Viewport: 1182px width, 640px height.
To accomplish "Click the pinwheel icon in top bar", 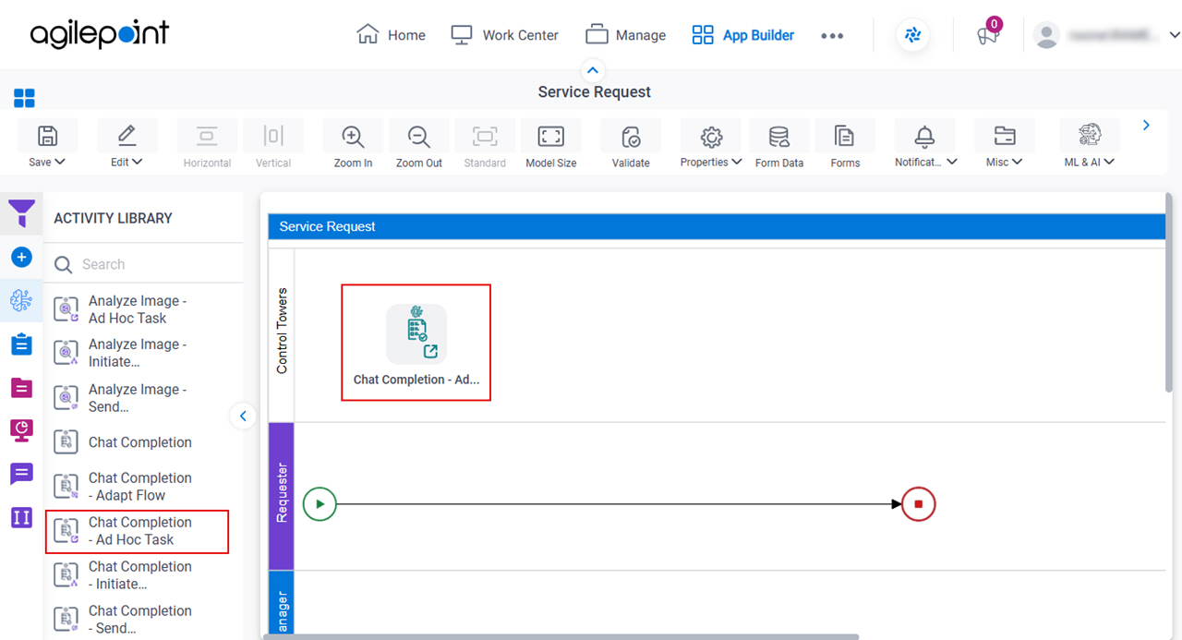I will click(x=912, y=35).
